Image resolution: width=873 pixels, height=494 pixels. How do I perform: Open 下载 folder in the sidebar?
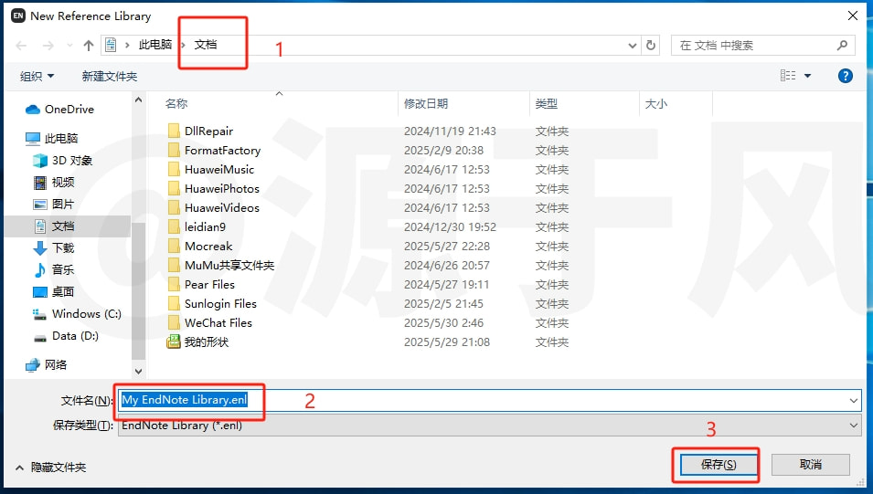(54, 247)
